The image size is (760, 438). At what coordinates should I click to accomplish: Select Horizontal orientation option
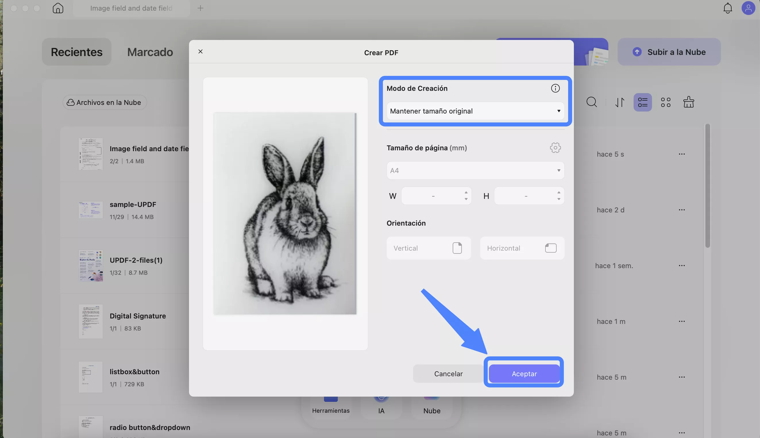pos(522,248)
